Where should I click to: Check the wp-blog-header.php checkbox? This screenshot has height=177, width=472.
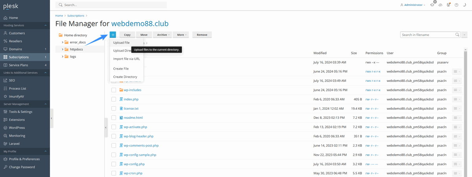pos(114,136)
